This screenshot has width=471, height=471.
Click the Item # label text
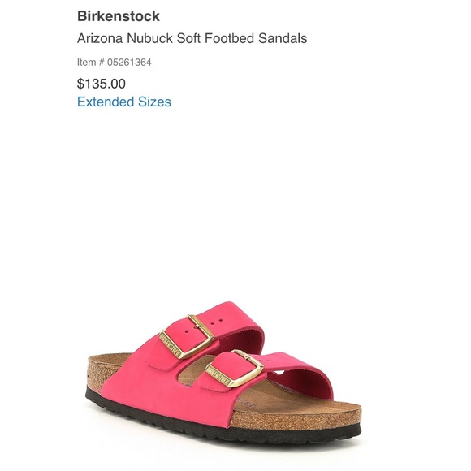tap(91, 63)
